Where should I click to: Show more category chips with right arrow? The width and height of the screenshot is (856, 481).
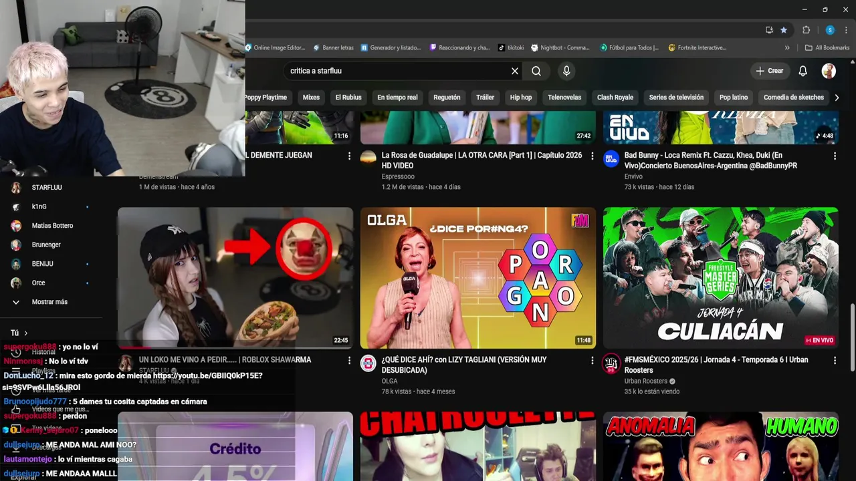pyautogui.click(x=837, y=98)
